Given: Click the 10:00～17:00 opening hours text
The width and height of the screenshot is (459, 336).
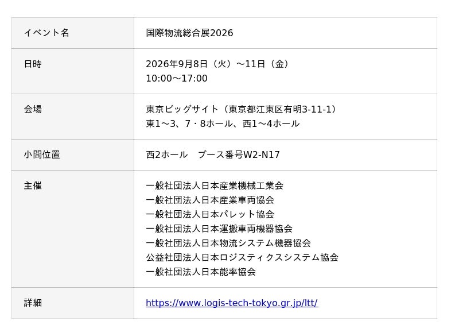Looking at the screenshot, I should pyautogui.click(x=177, y=78).
